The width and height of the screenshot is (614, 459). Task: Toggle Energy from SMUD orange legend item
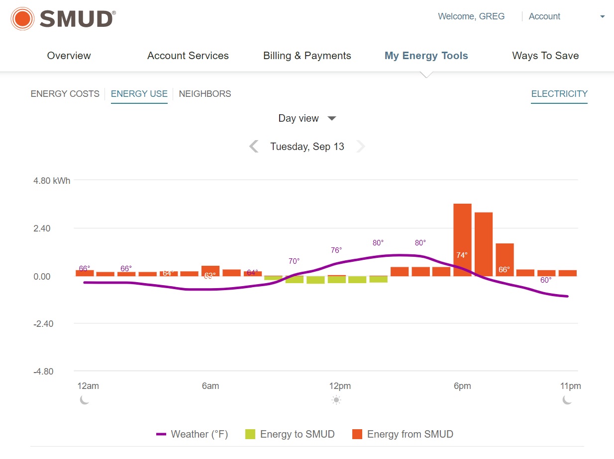(403, 434)
